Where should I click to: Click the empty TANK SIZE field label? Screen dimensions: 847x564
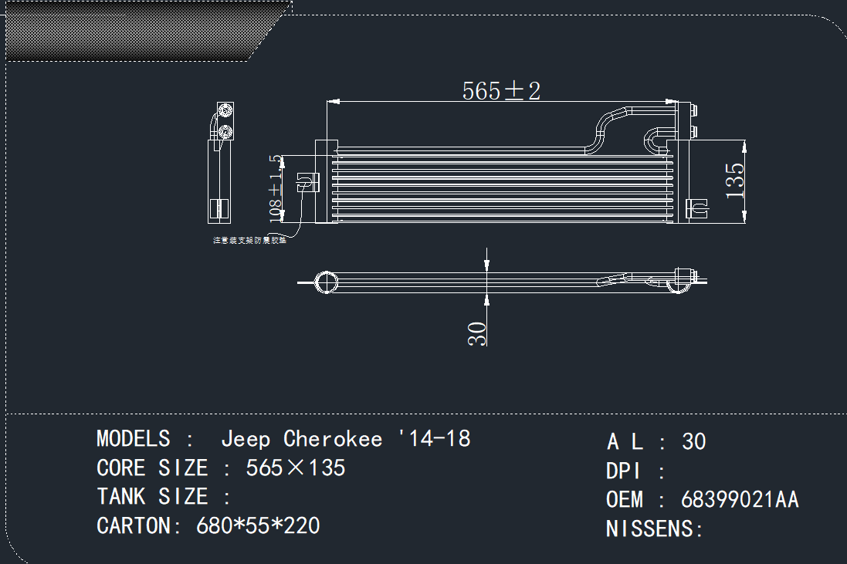164,496
